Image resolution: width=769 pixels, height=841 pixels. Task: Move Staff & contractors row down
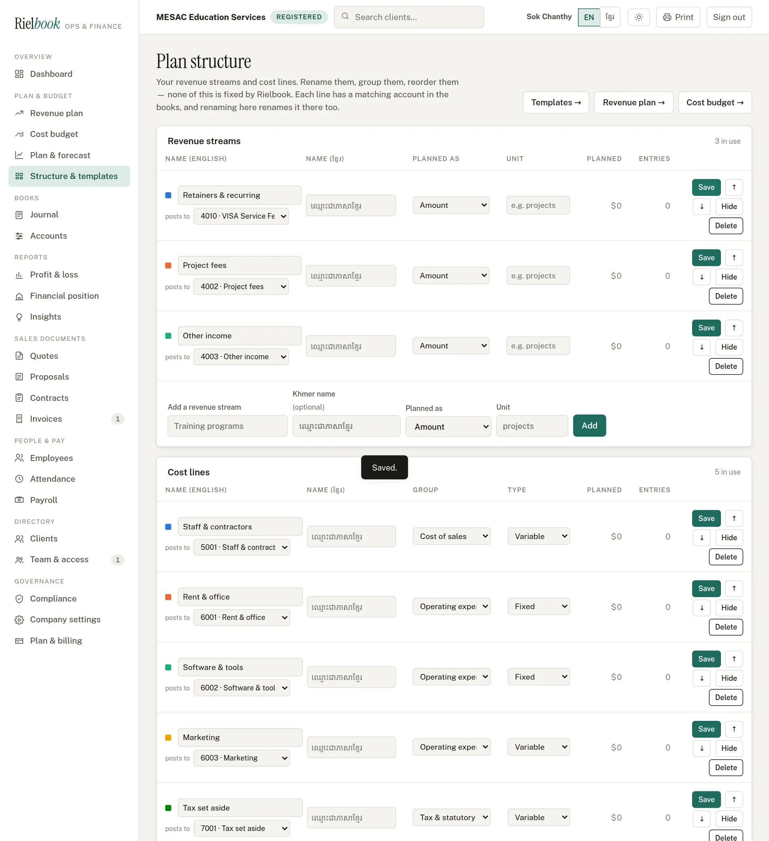click(x=701, y=537)
